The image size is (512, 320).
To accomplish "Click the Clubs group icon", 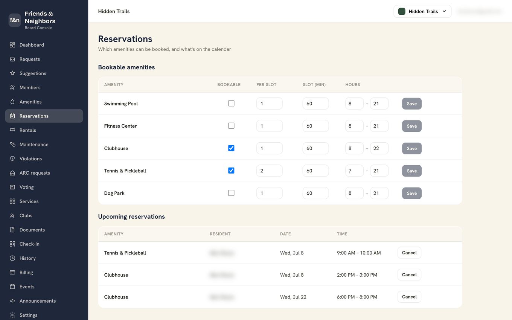I will (x=12, y=216).
